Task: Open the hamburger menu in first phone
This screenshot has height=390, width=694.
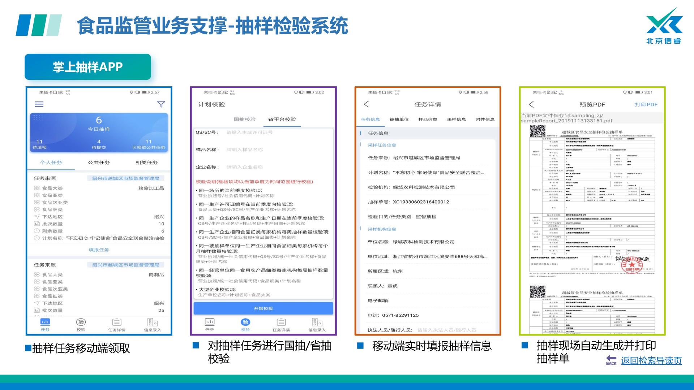Action: 39,104
